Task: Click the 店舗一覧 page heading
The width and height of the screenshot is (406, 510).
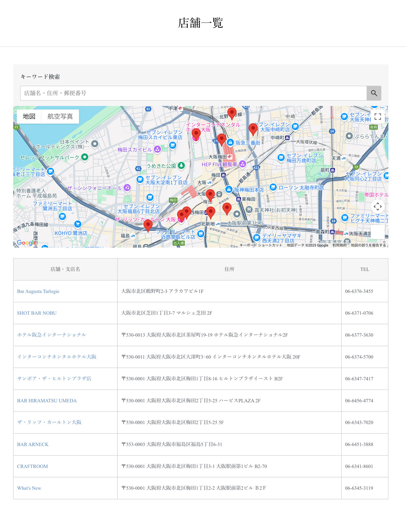Action: 201,23
